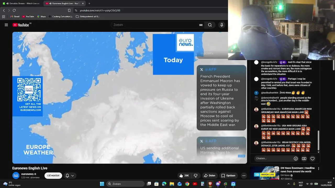Screen dimensions: 335x188
Task: Click the Lid worden join button
Action: (53, 176)
